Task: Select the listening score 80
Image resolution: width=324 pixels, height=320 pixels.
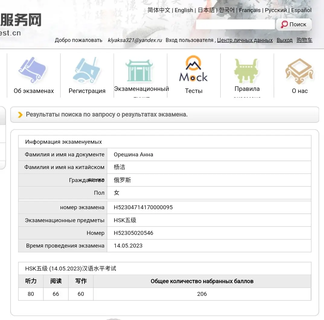Action: [x=31, y=294]
